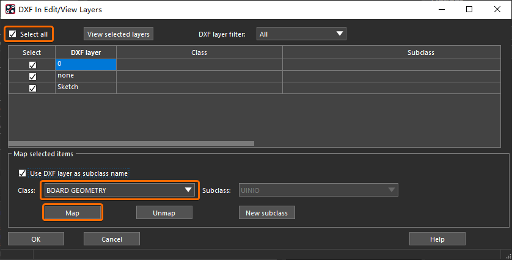The height and width of the screenshot is (260, 512).
Task: Click the DXF application icon in title bar
Action: [x=9, y=9]
